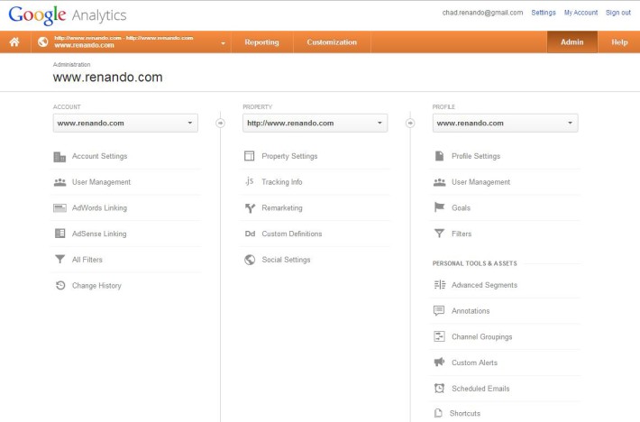640x422 pixels.
Task: Open Profile Settings link
Action: point(476,156)
